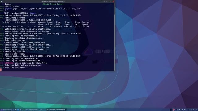Launch the blue browser icon in panel

point(18,110)
